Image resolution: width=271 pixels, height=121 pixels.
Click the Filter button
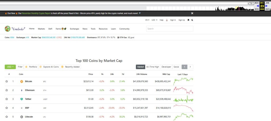pyautogui.click(x=20, y=67)
